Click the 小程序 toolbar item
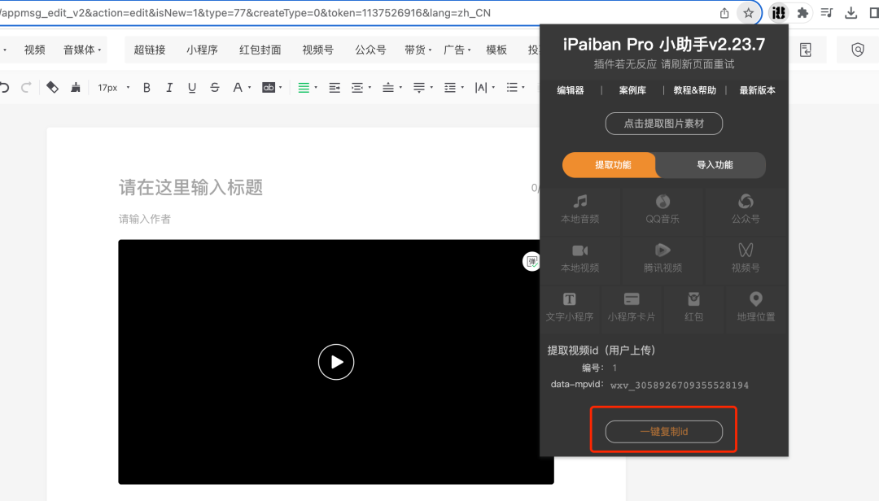Viewport: 879px width, 501px height. pyautogui.click(x=202, y=50)
